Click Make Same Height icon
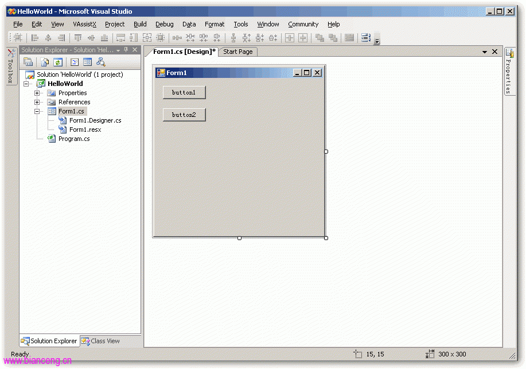Screen dimensions: 526x369 134,38
